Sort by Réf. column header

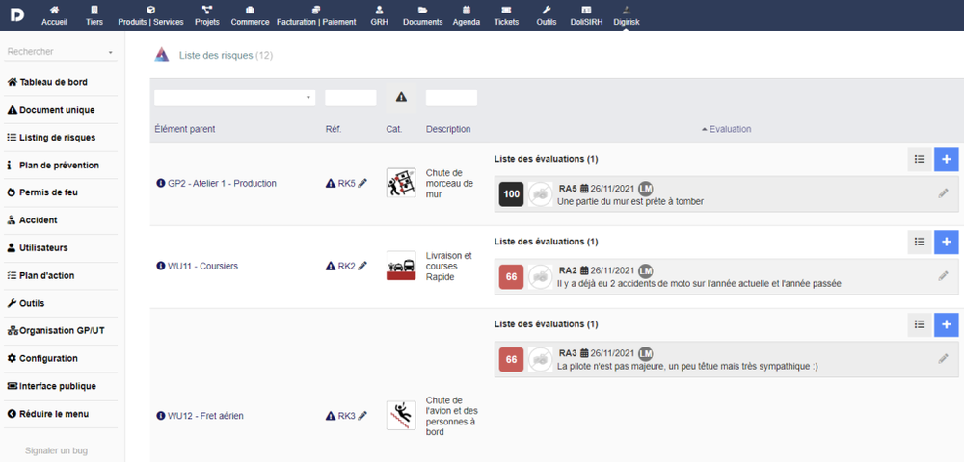coord(334,130)
